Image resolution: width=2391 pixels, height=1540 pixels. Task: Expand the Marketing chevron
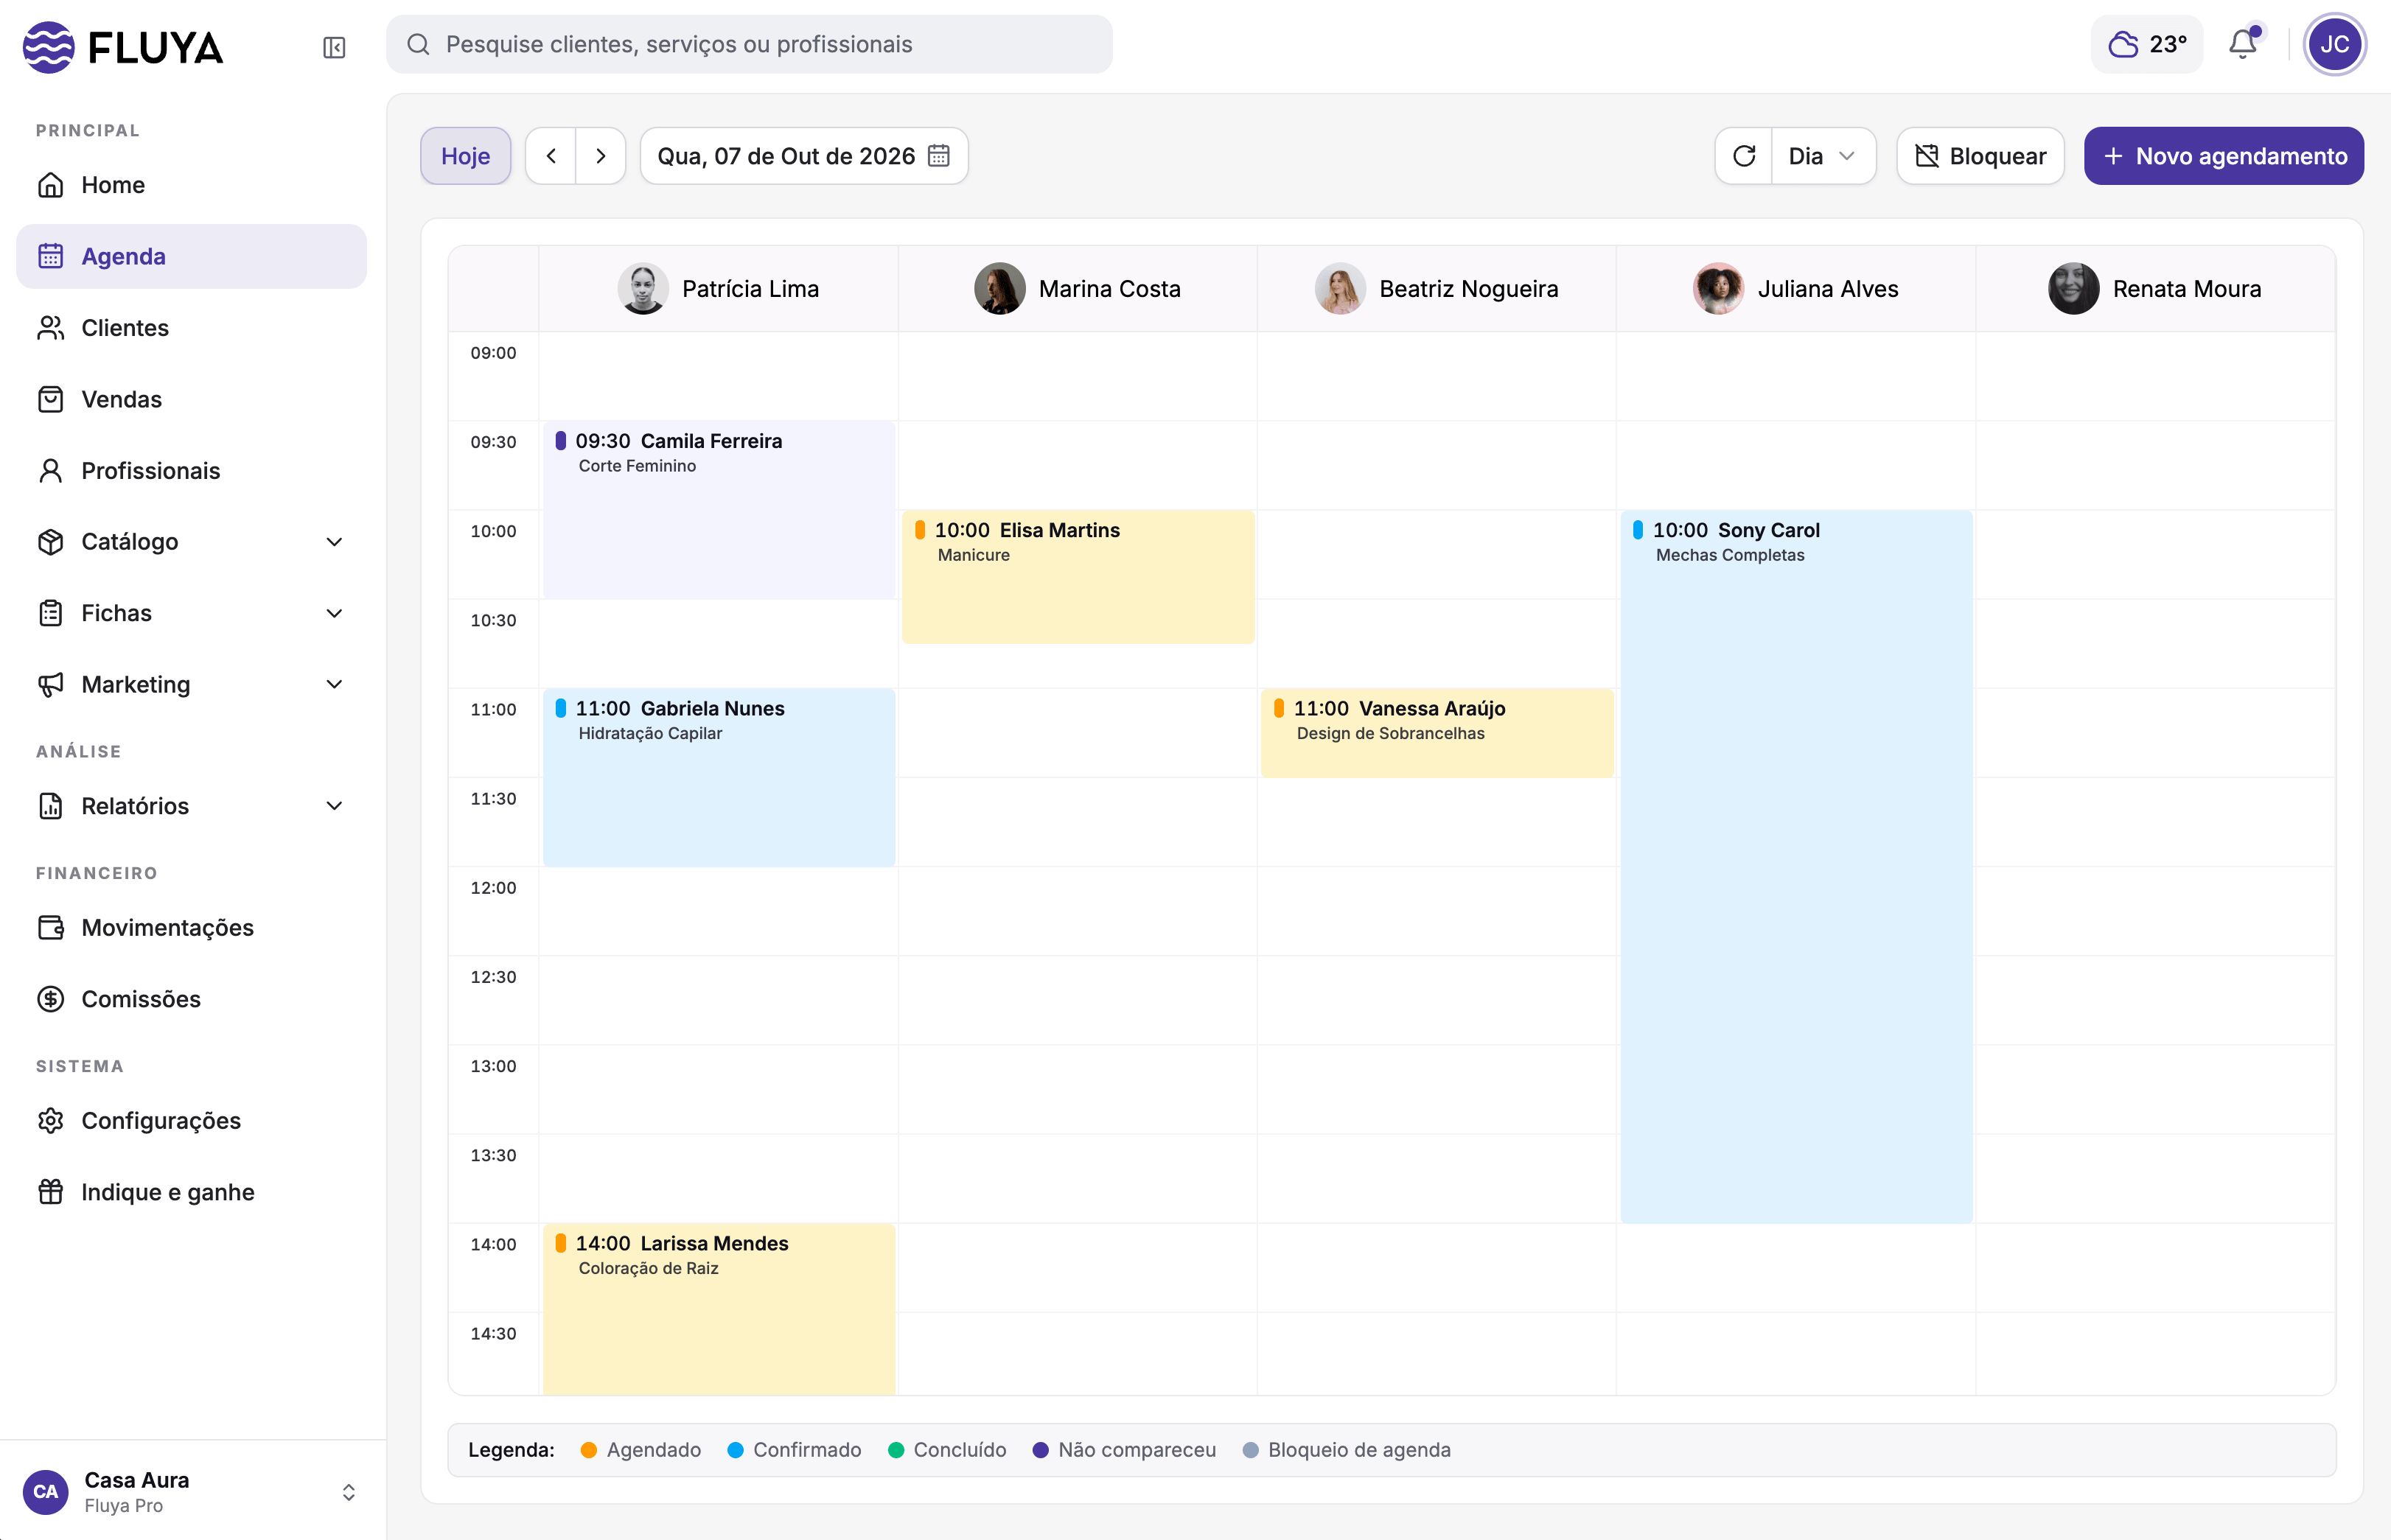point(335,685)
